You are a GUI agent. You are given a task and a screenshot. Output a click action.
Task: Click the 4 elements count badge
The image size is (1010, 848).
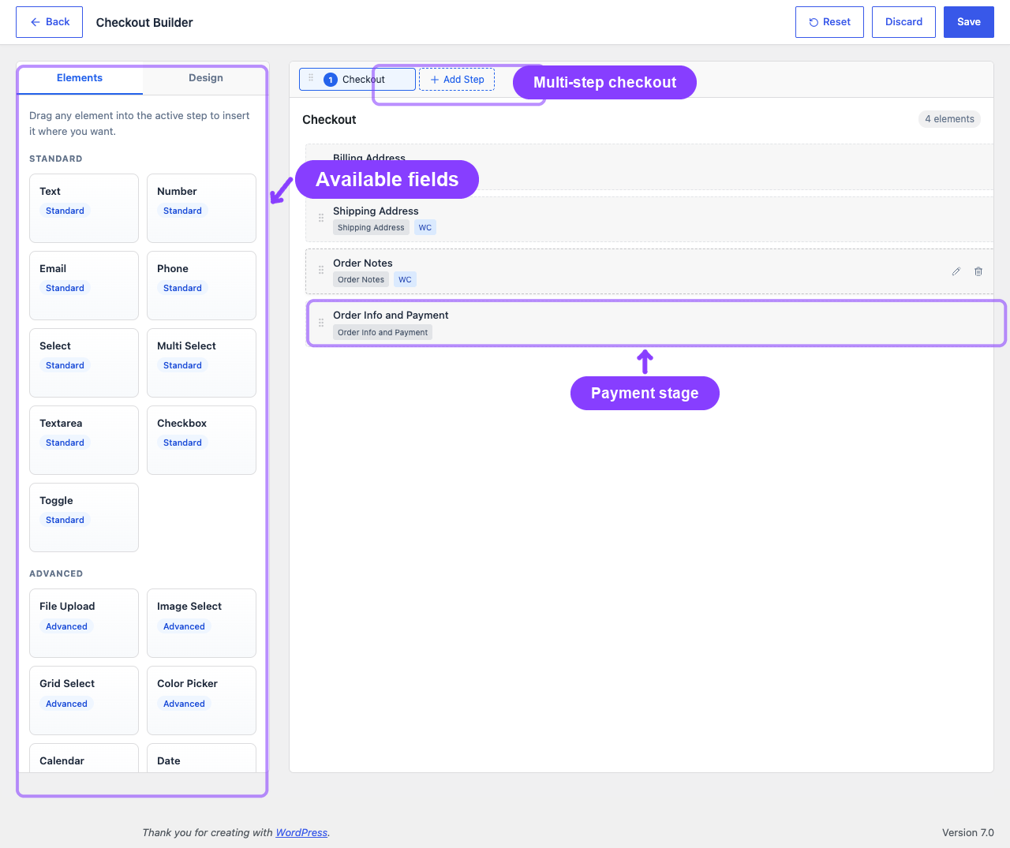949,119
